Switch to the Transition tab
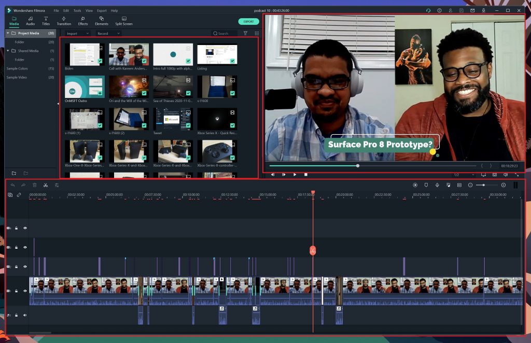The height and width of the screenshot is (343, 531). (64, 21)
